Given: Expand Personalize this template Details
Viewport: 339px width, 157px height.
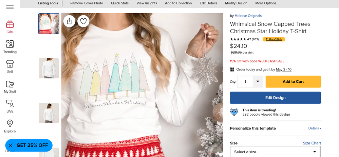Looking at the screenshot, I should (314, 129).
